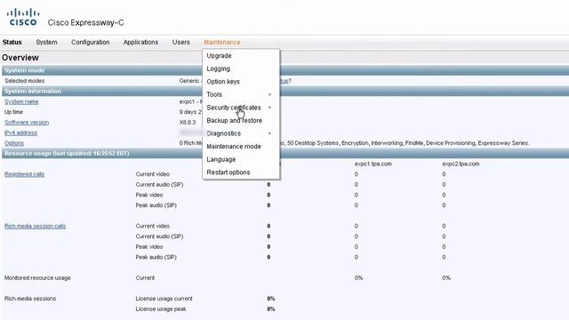Image resolution: width=569 pixels, height=320 pixels.
Task: Select Upgrade from Maintenance menu
Action: point(220,55)
